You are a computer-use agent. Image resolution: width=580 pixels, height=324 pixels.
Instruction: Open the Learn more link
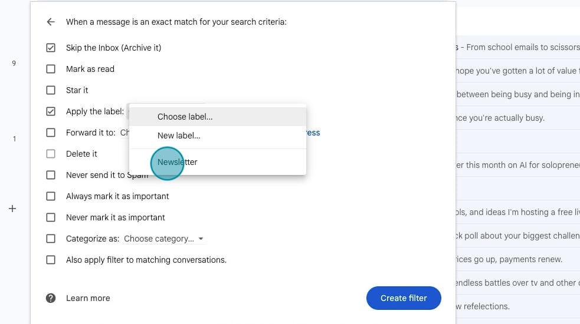coord(88,298)
